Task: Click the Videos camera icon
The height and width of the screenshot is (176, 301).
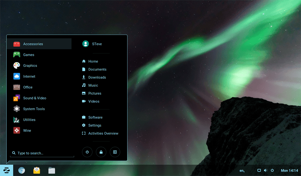Action: tap(84, 101)
